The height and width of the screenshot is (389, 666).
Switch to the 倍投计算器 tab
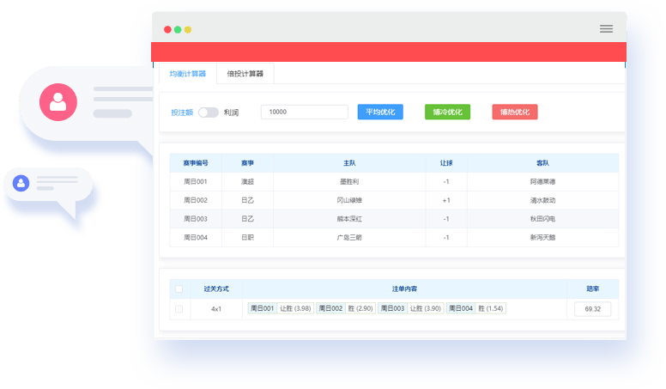(245, 74)
